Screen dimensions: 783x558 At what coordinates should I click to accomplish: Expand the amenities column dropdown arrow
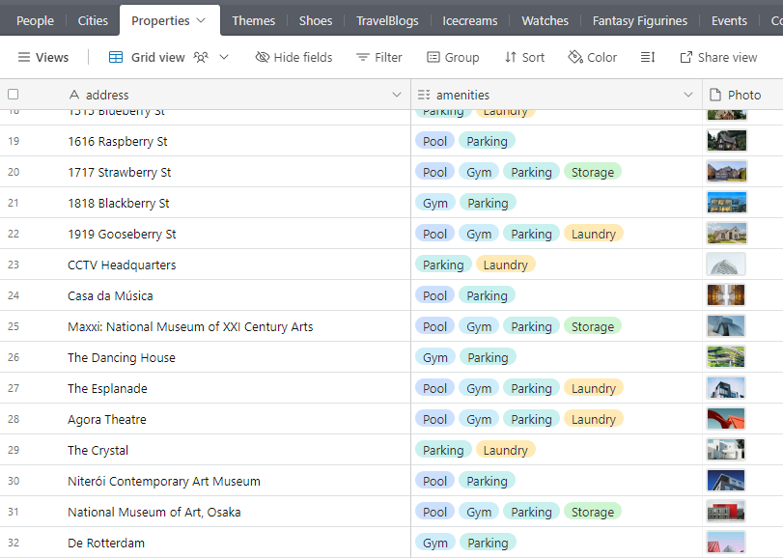688,95
